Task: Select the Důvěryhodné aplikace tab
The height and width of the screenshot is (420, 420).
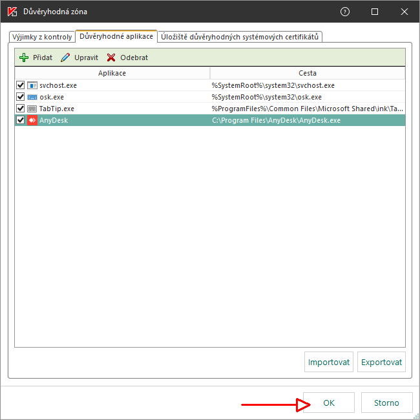Action: [x=116, y=36]
